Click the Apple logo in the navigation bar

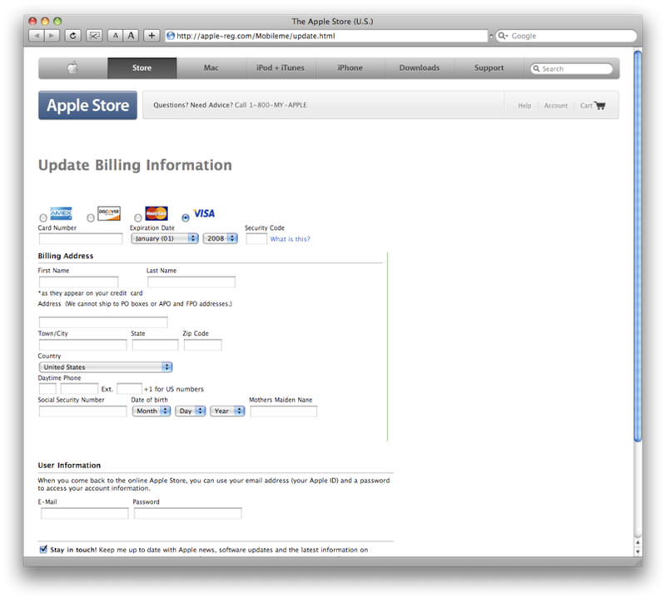[x=73, y=67]
